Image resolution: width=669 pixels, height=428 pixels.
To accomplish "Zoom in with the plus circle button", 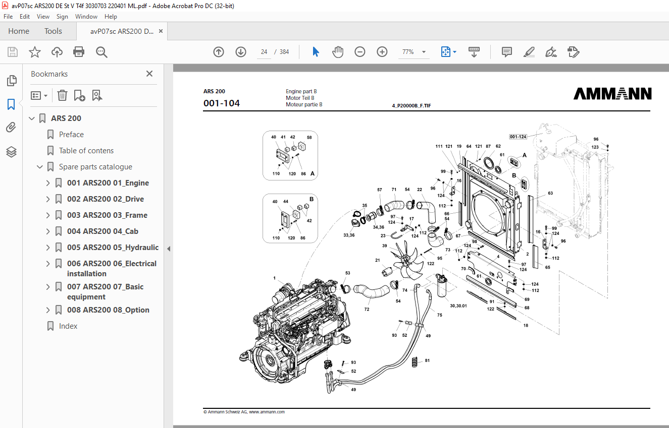I will click(x=382, y=52).
